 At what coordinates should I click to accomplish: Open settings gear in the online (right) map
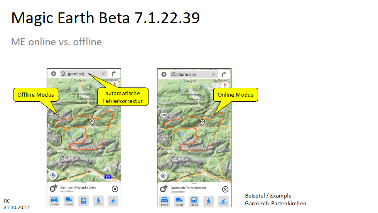pos(164,74)
